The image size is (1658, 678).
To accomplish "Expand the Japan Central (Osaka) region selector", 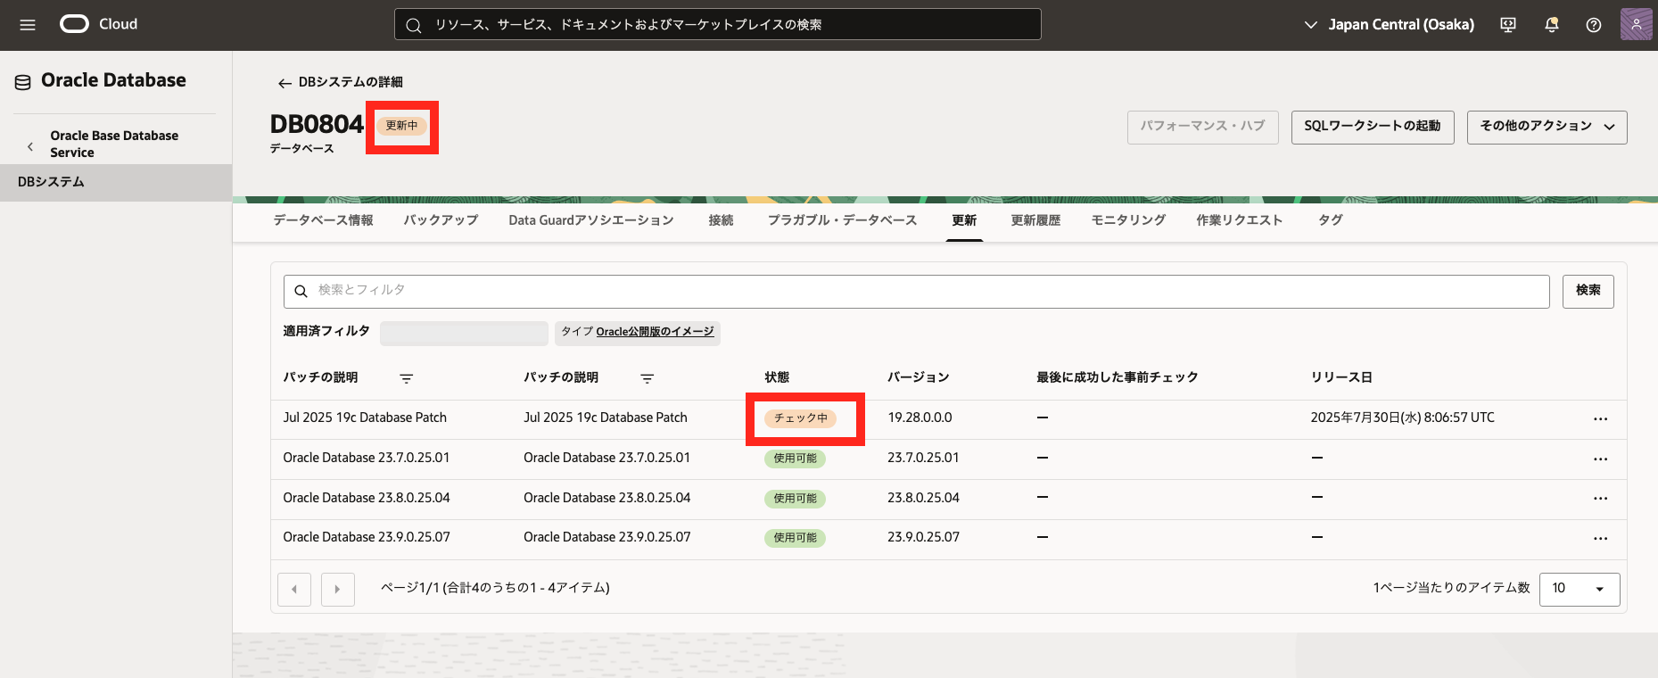I will [x=1389, y=25].
